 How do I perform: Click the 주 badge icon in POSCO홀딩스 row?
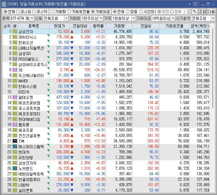(15, 59)
